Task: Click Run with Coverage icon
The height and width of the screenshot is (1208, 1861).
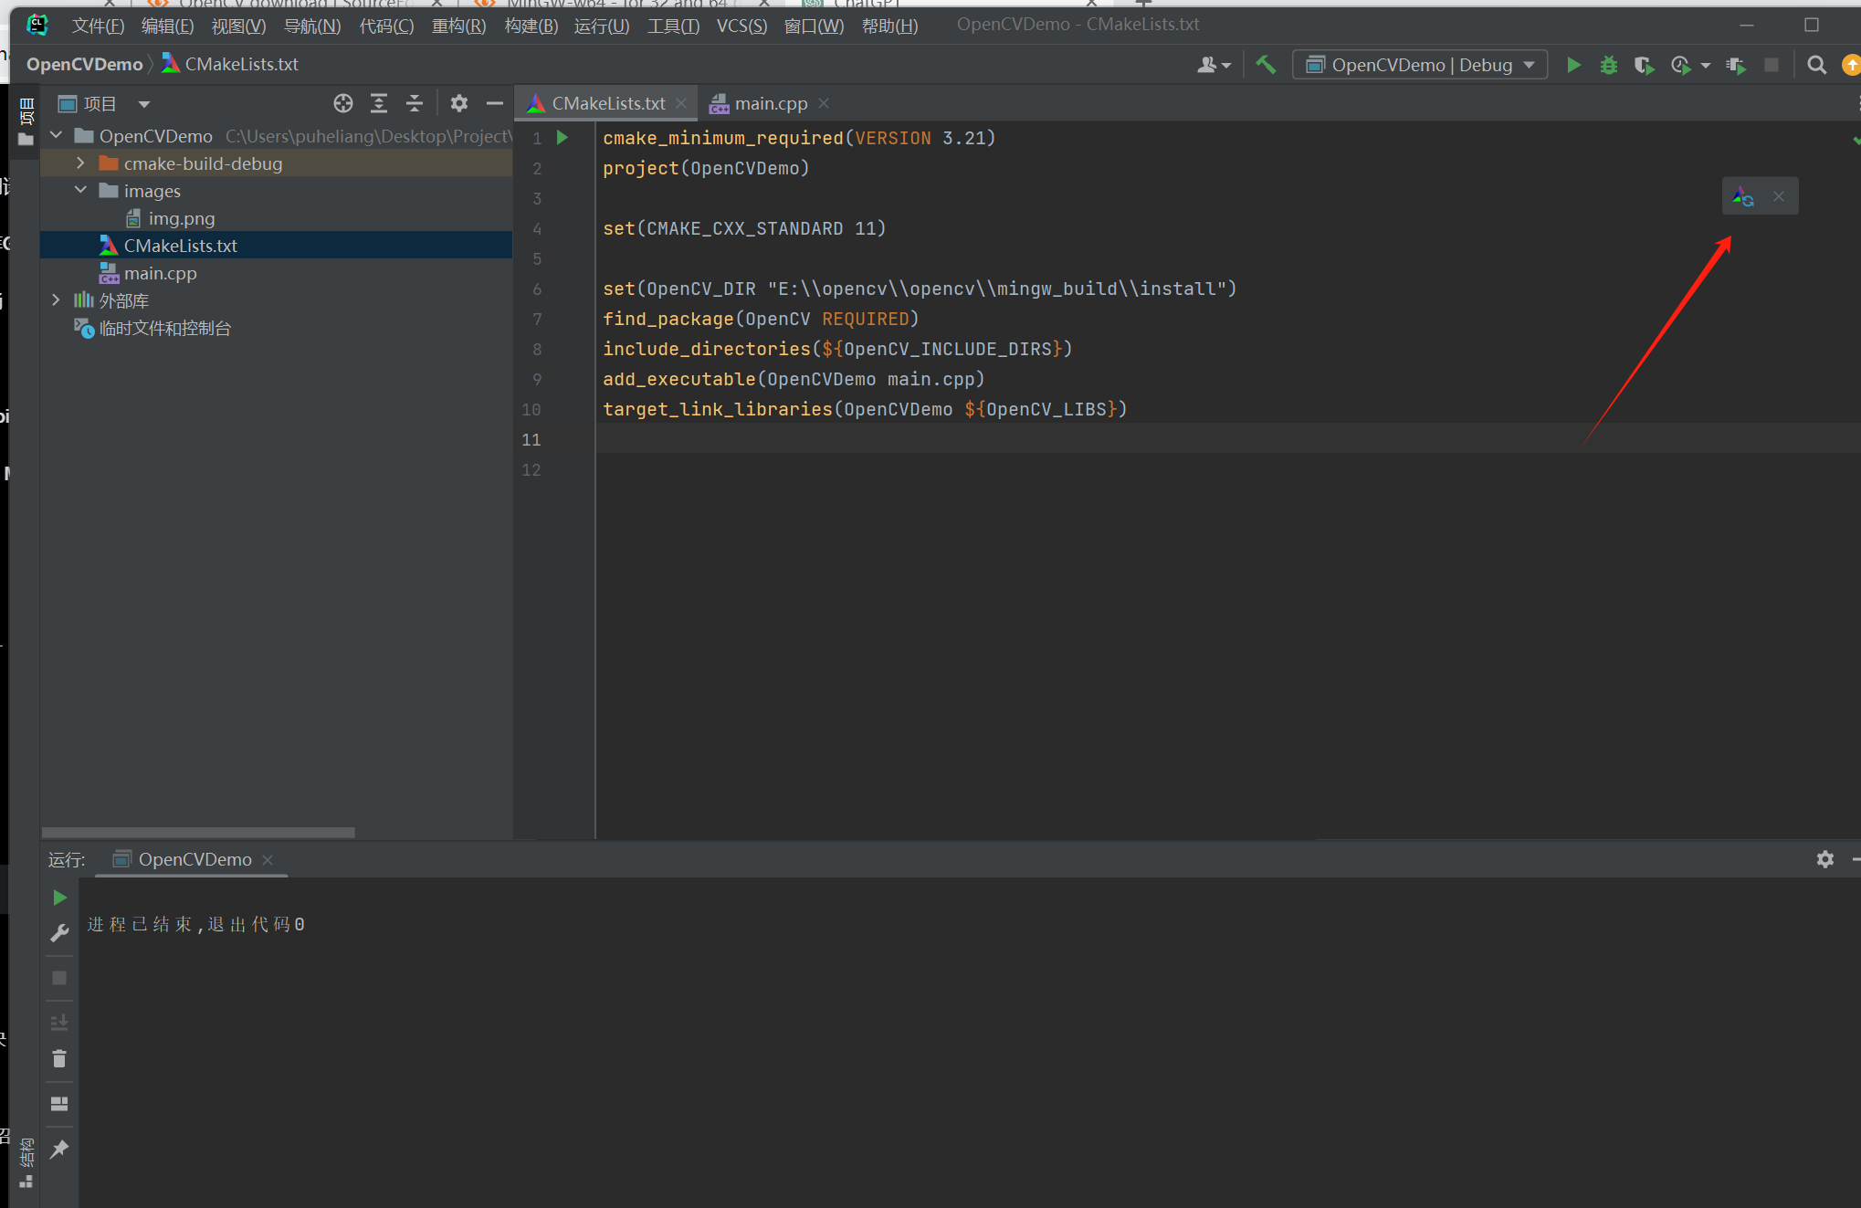Action: click(1644, 65)
